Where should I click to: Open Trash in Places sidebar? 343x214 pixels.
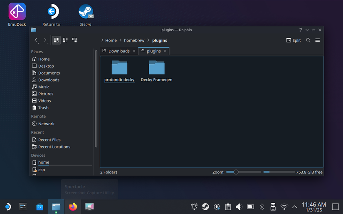tap(43, 108)
